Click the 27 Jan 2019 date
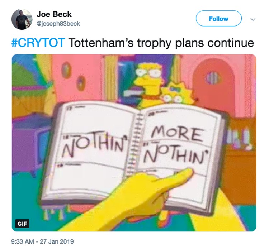 [57, 241]
